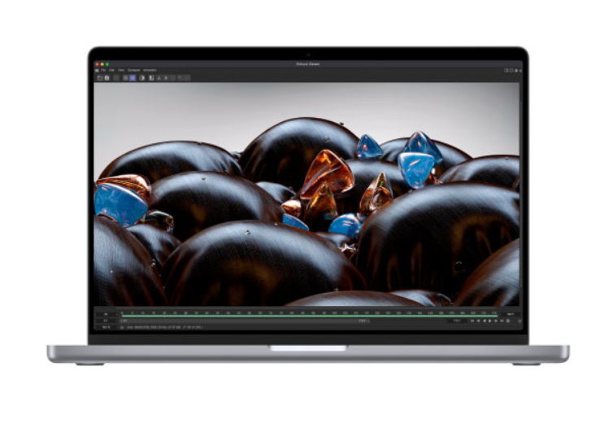609x428 pixels.
Task: Open the View menu
Action: (x=121, y=70)
